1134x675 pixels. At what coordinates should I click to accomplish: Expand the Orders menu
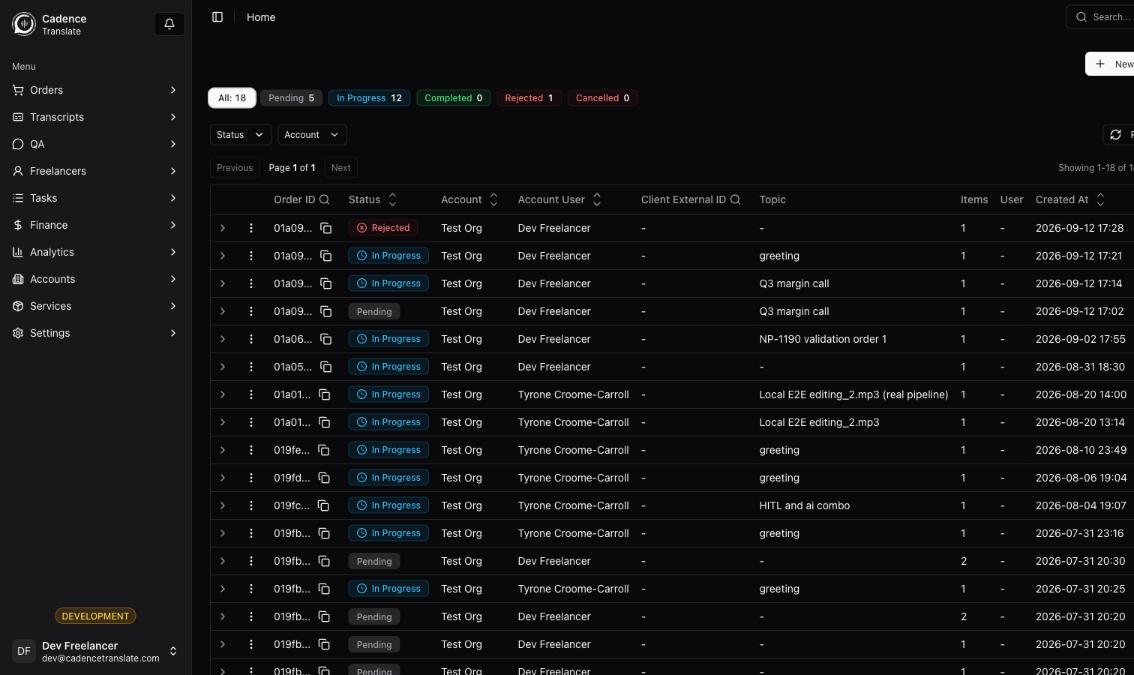point(96,90)
